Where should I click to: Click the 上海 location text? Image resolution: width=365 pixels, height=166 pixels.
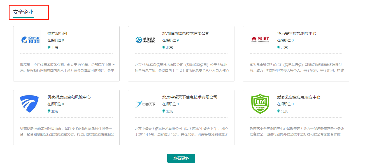tap(55, 48)
